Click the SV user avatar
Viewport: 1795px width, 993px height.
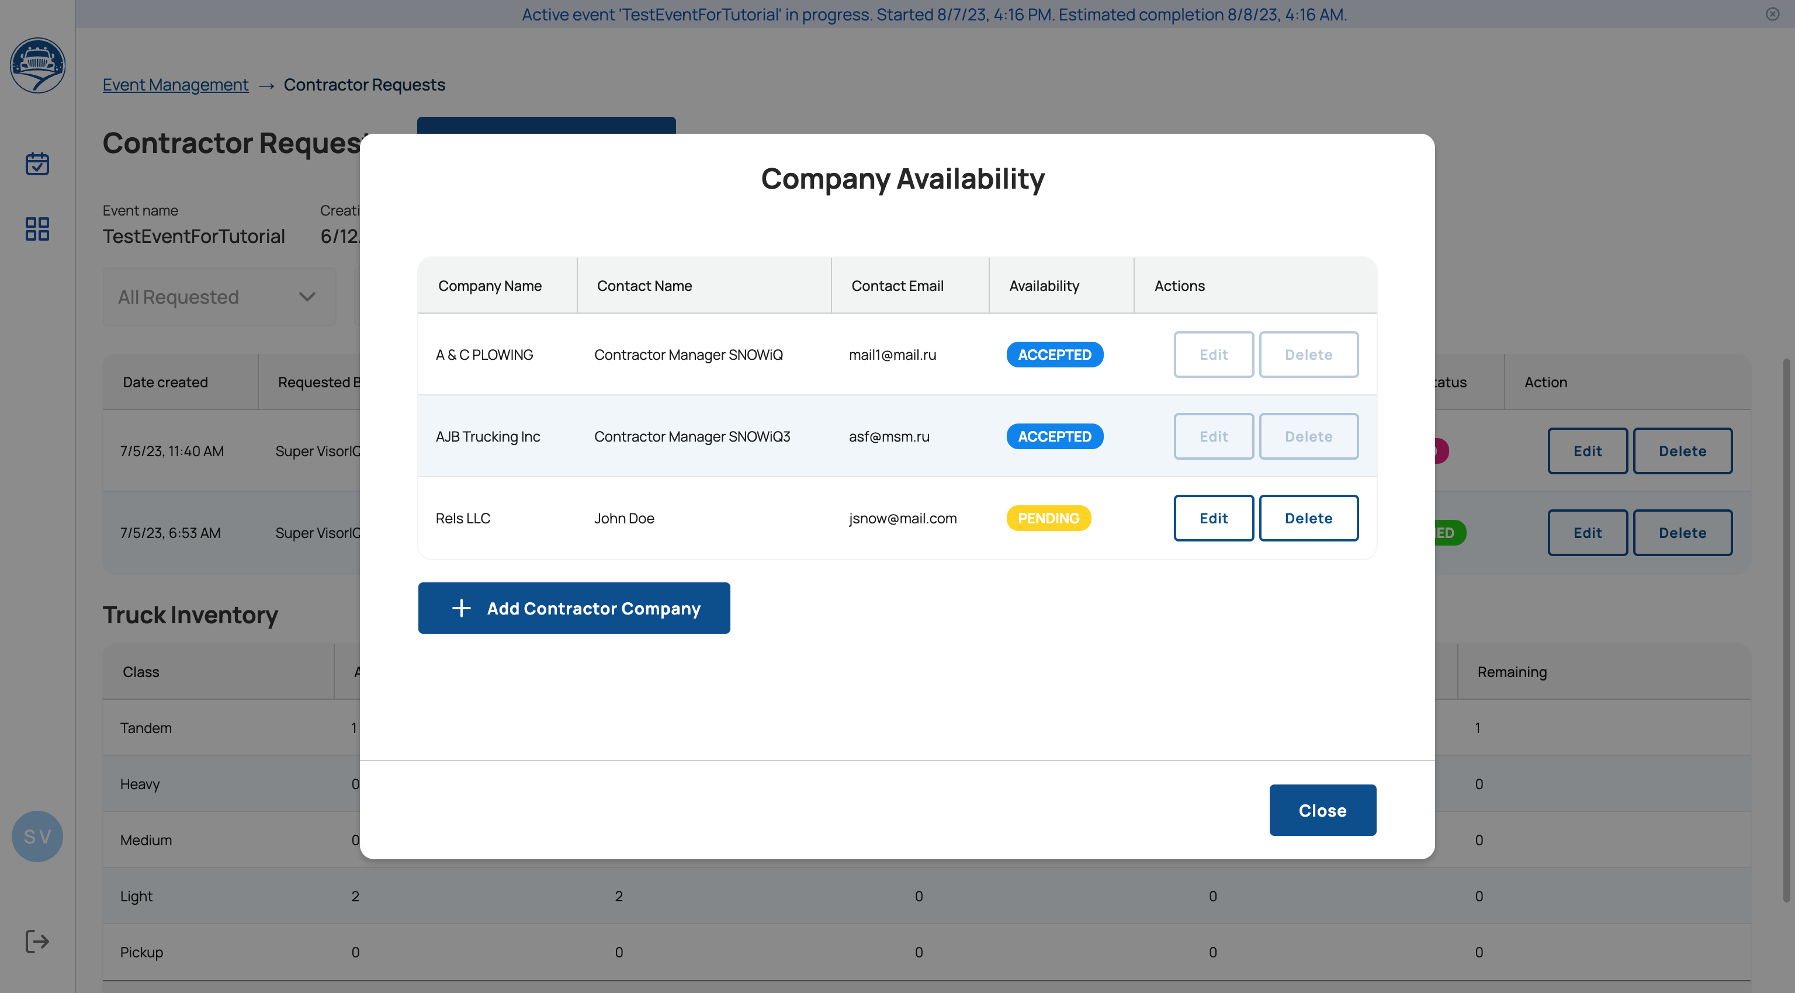pos(37,836)
